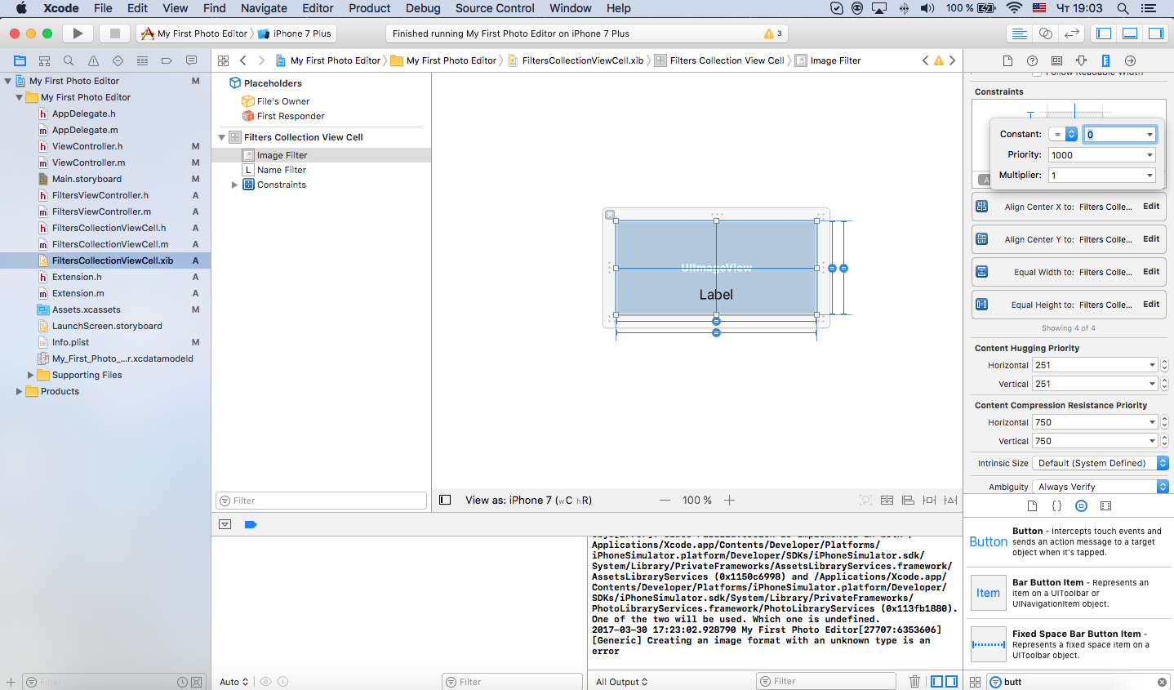Go back in the editor history
This screenshot has width=1174, height=690.
coord(243,60)
